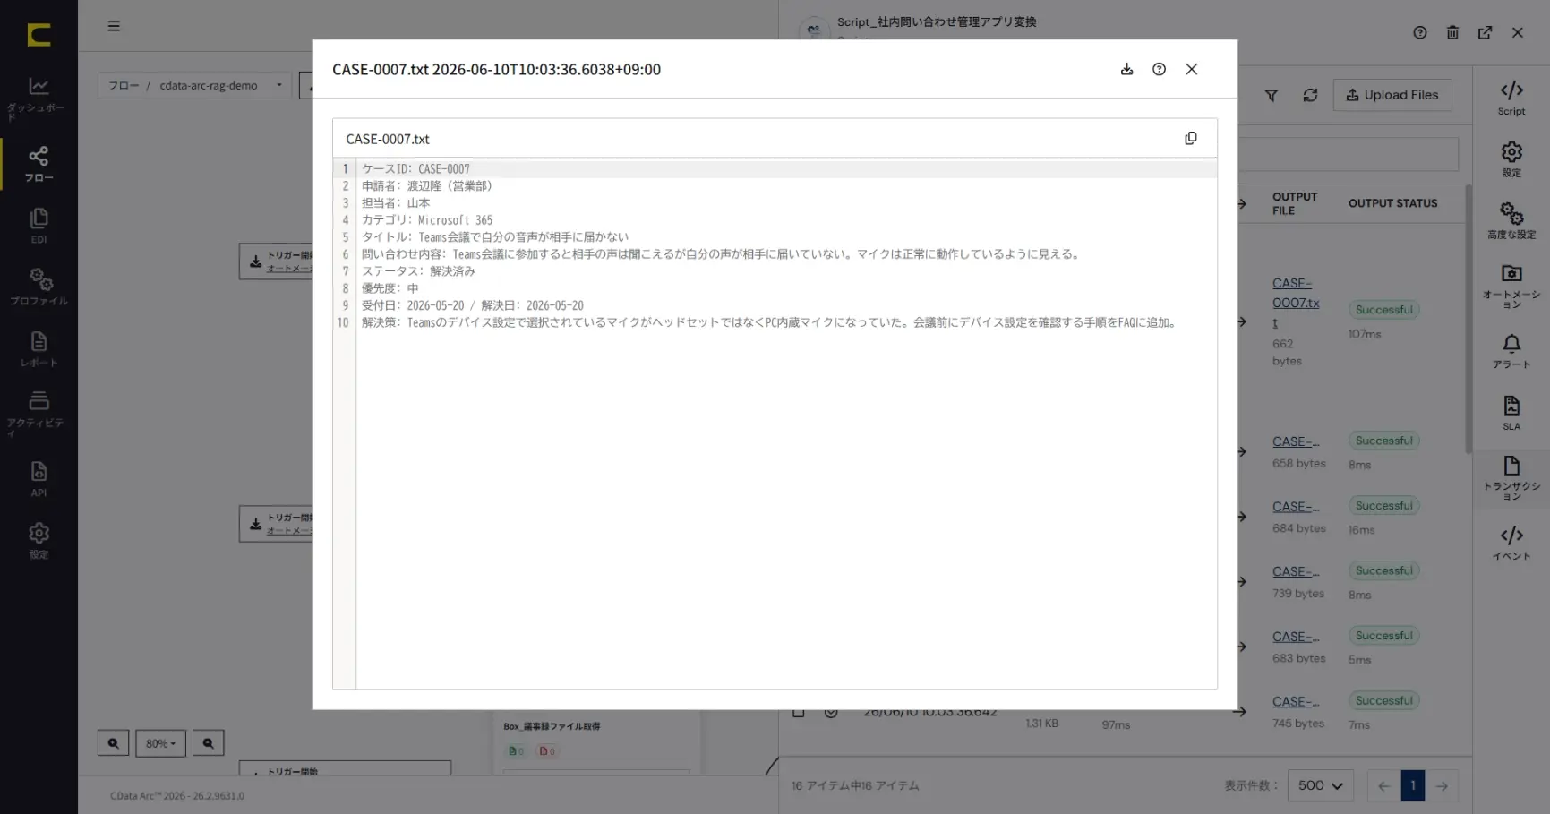Zoom in the flow canvas
Image resolution: width=1550 pixels, height=814 pixels.
pos(113,743)
